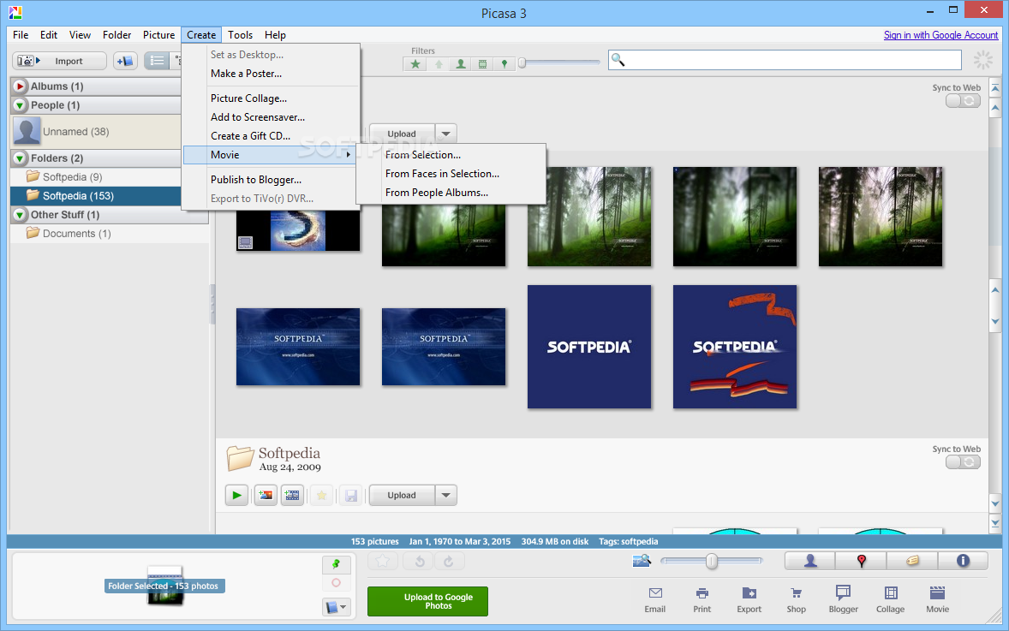This screenshot has width=1009, height=631.
Task: Click the Print icon
Action: pyautogui.click(x=702, y=599)
